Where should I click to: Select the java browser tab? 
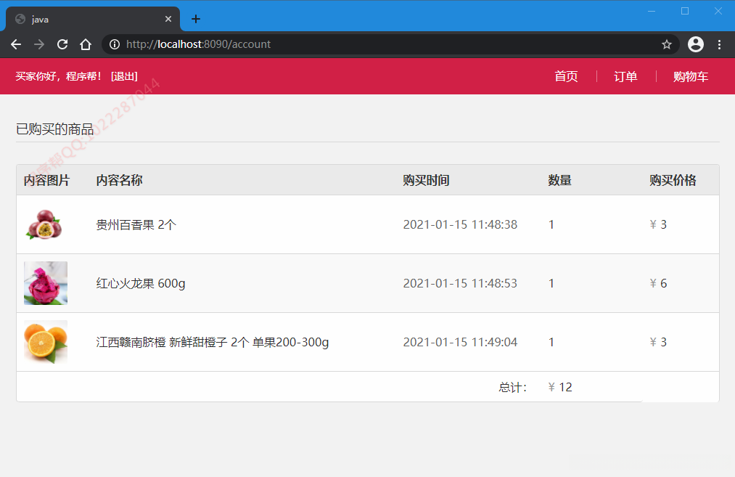pos(92,19)
